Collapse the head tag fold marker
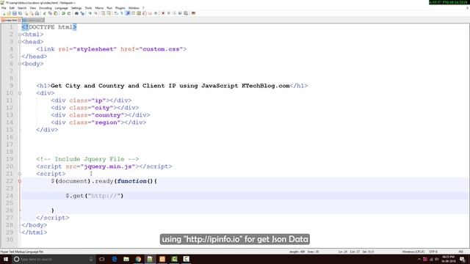Image resolution: width=470 pixels, height=264 pixels. (x=20, y=42)
